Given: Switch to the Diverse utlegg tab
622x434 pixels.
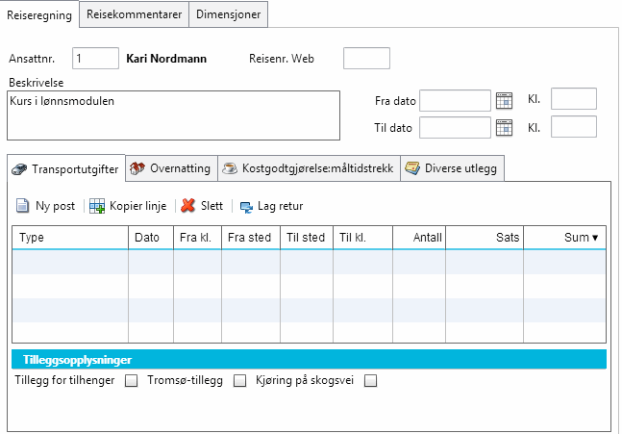Looking at the screenshot, I should click(452, 168).
